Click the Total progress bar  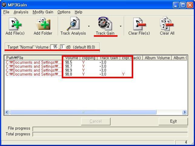pyautogui.click(x=110, y=134)
